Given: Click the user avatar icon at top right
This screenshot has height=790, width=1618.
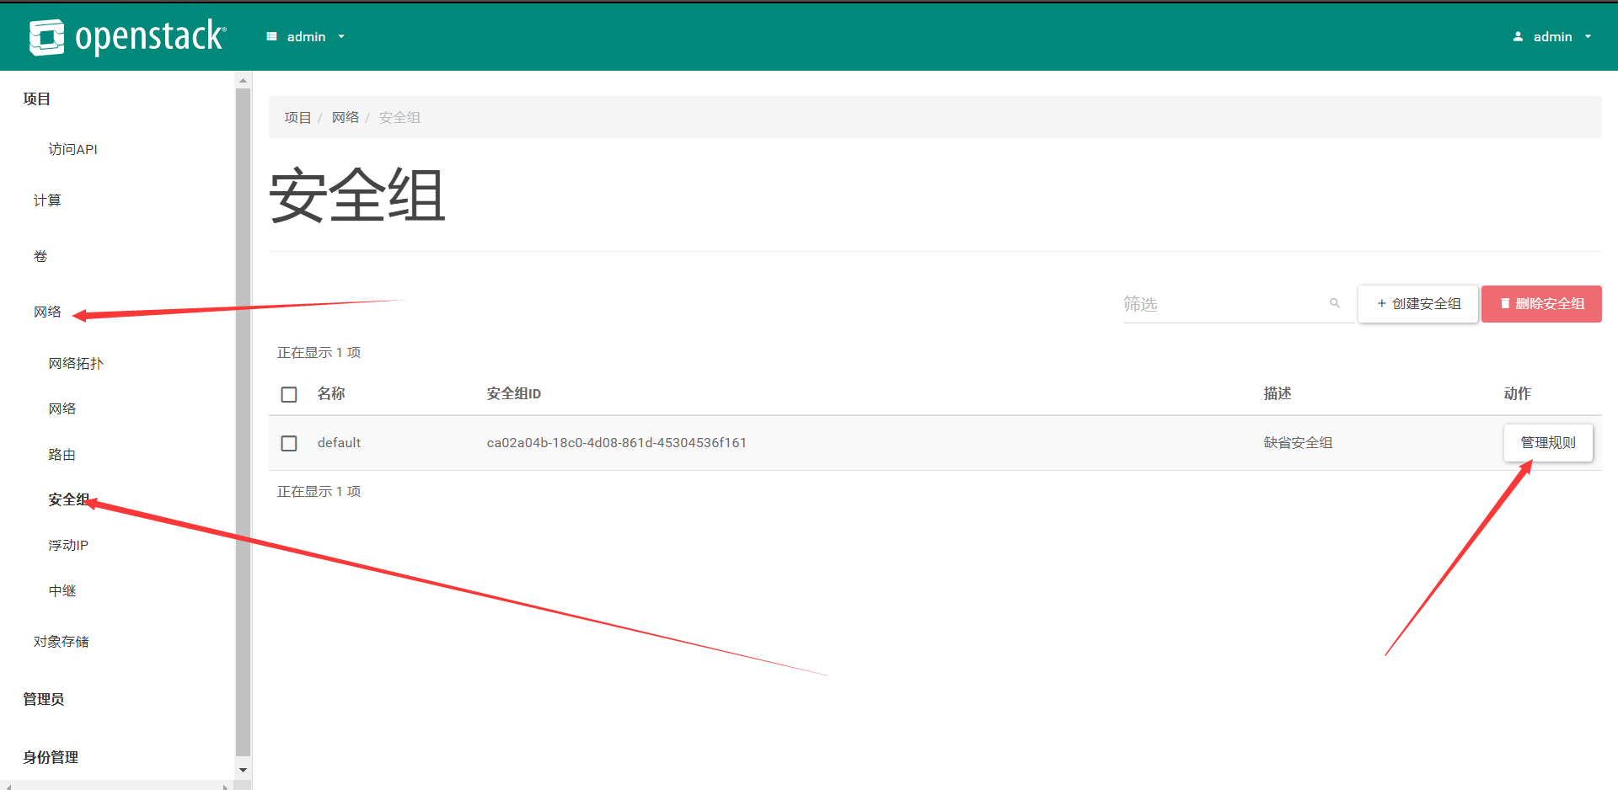Looking at the screenshot, I should pyautogui.click(x=1518, y=36).
